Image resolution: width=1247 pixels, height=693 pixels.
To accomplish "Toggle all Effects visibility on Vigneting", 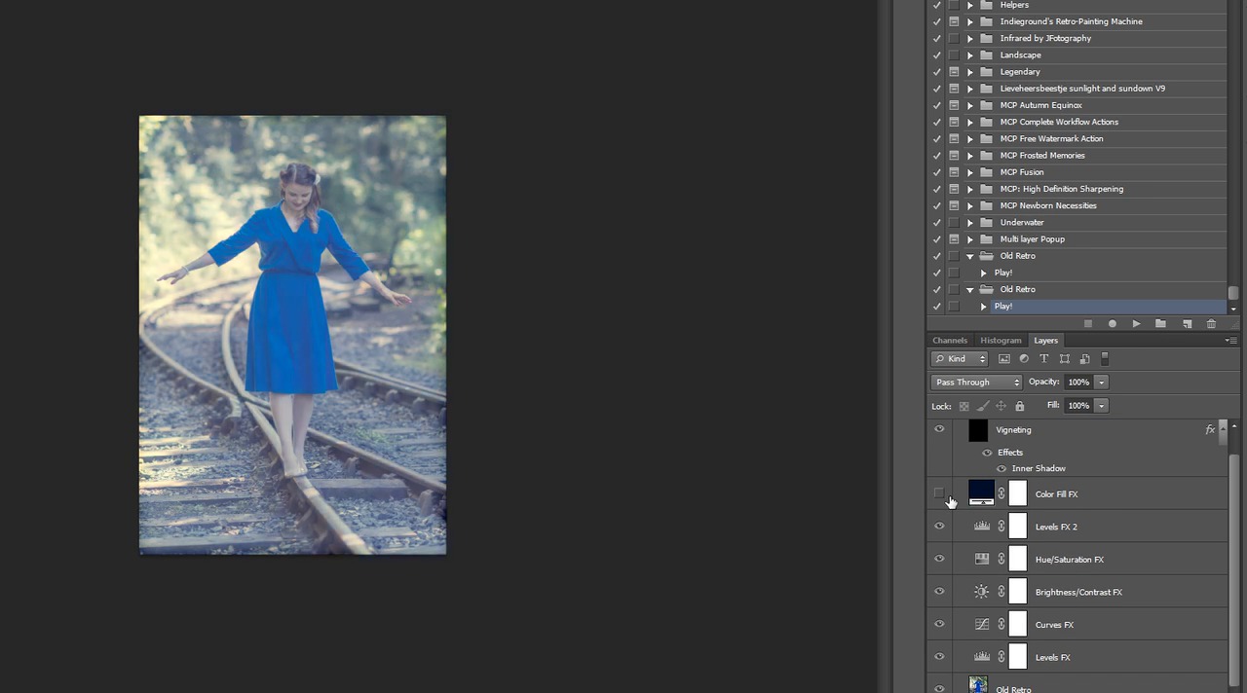I will coord(987,453).
